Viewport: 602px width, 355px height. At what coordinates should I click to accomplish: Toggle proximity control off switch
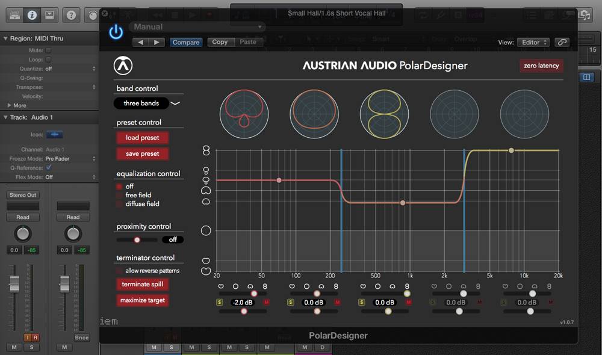pos(173,239)
